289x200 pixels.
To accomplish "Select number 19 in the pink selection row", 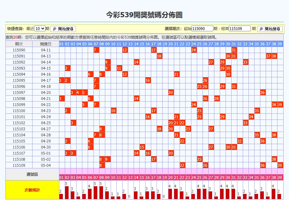I will [165, 177].
